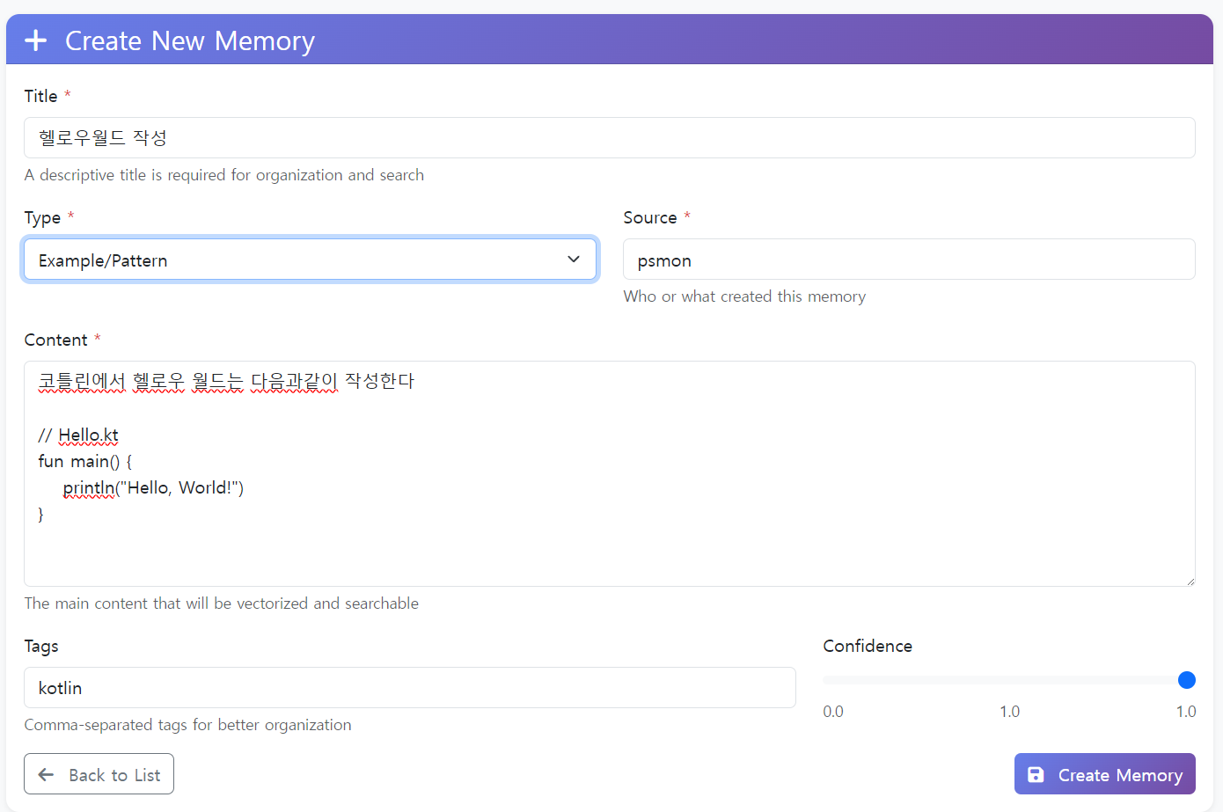Select the Tags field containing kotlin
This screenshot has height=812, width=1223.
point(409,688)
